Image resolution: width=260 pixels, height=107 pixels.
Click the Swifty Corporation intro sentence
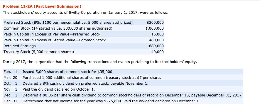[x=86, y=13]
